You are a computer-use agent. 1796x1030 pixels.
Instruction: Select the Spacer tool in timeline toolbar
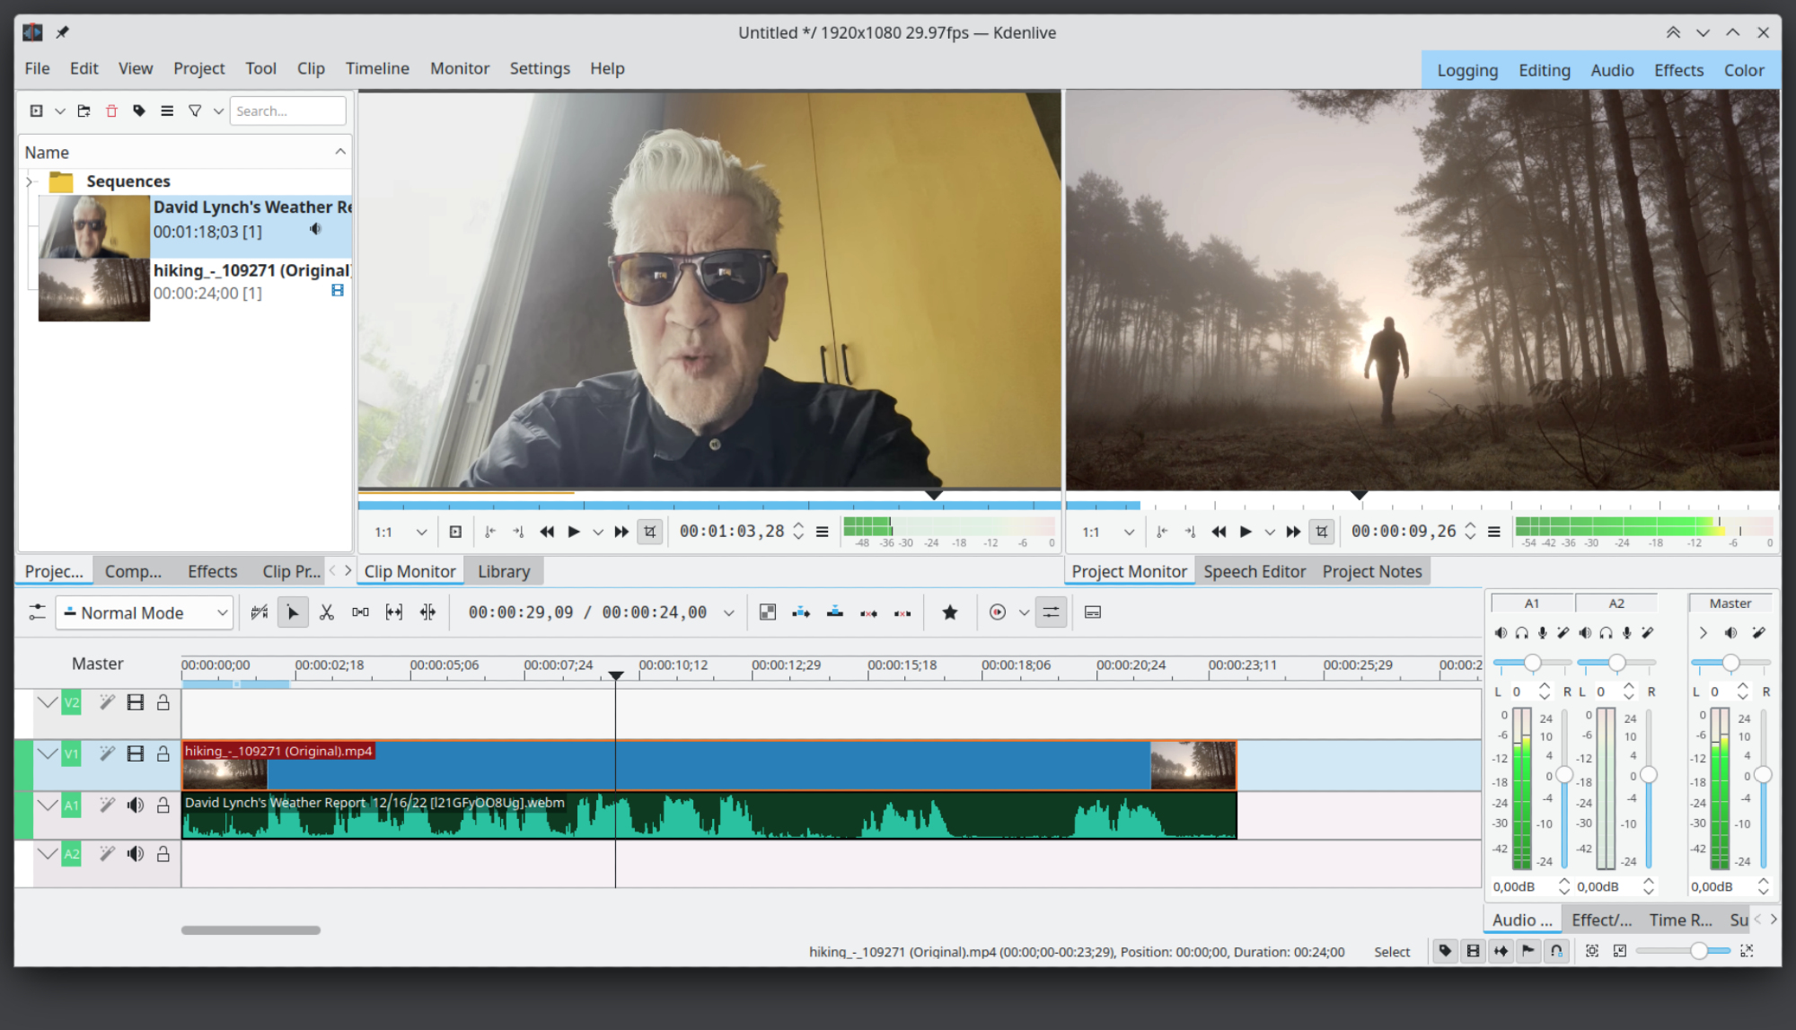click(360, 612)
